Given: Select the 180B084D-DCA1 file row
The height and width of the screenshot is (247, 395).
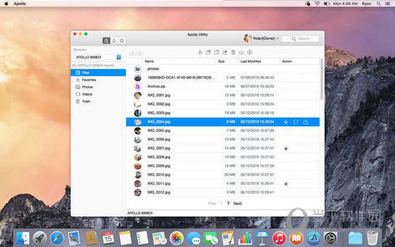Looking at the screenshot, I should point(223,77).
